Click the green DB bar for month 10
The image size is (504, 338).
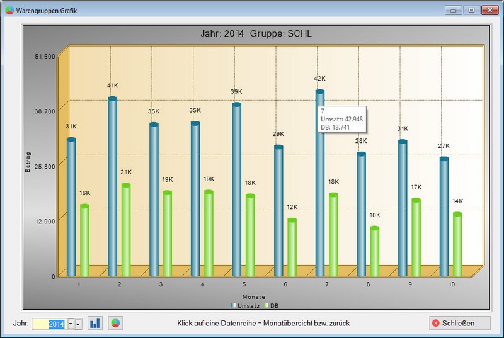click(x=457, y=245)
